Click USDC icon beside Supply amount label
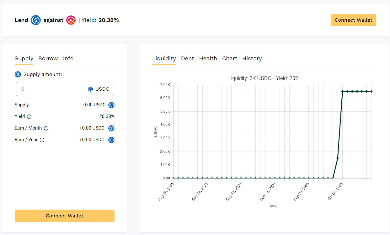This screenshot has width=390, height=235. [18, 74]
